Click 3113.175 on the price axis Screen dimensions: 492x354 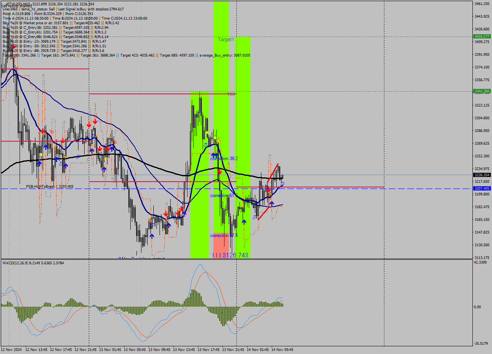[x=482, y=257]
